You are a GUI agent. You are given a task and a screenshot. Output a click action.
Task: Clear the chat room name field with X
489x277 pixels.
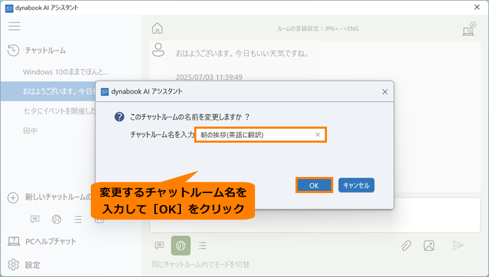(317, 134)
